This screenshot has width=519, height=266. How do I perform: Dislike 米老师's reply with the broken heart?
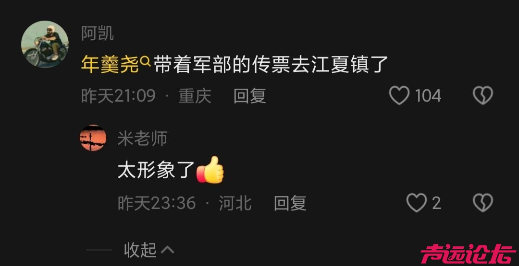(x=483, y=203)
